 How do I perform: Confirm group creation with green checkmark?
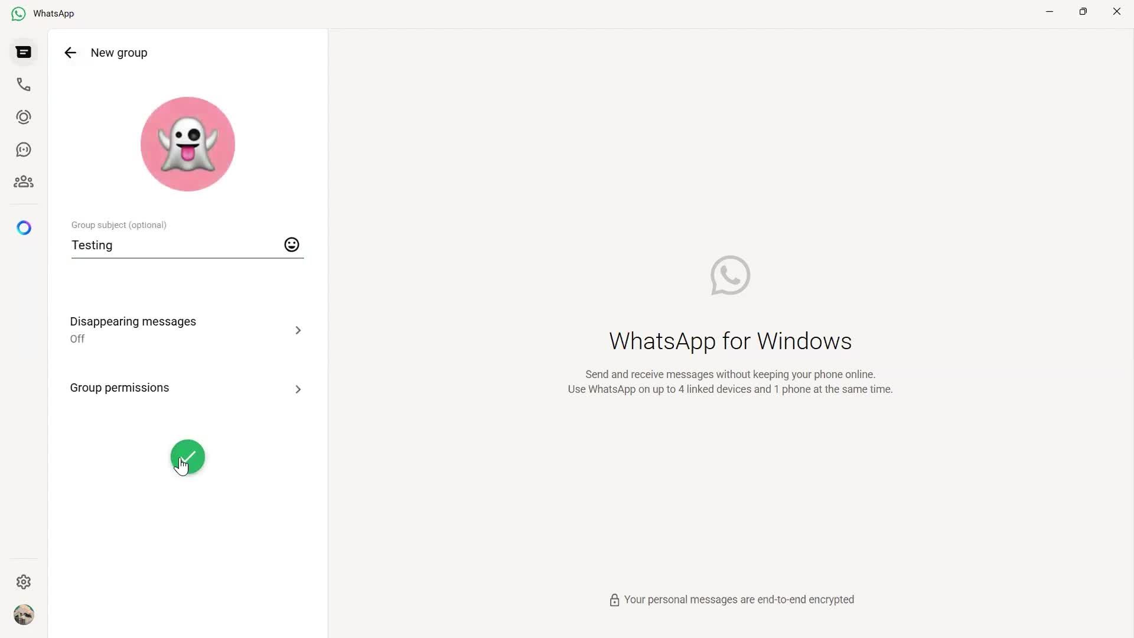[x=187, y=457]
